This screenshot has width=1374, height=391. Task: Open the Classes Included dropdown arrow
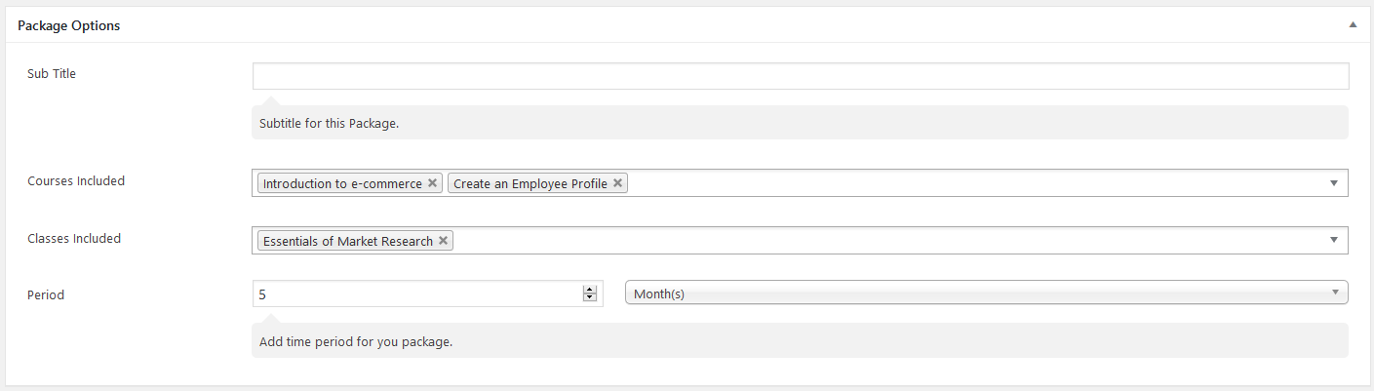coord(1333,241)
